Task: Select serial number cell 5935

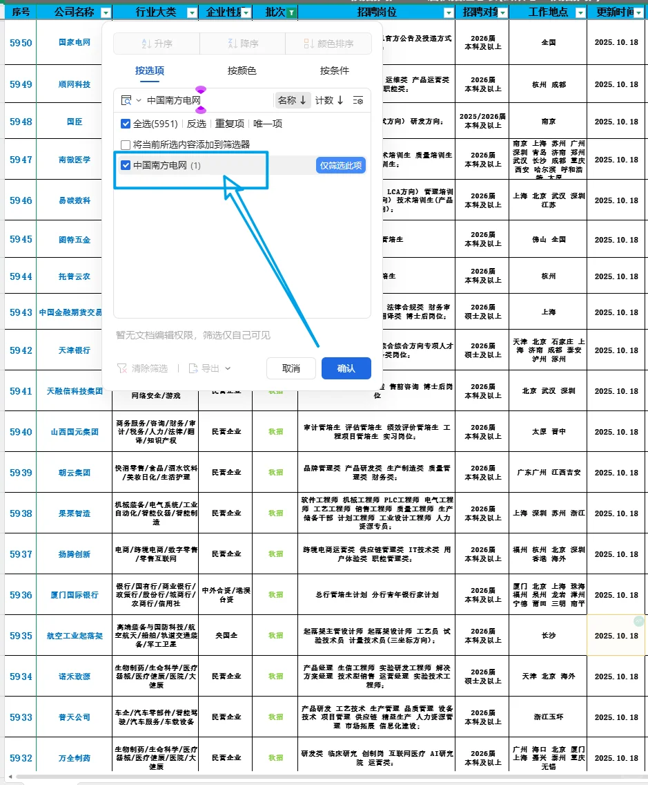Action: click(21, 636)
